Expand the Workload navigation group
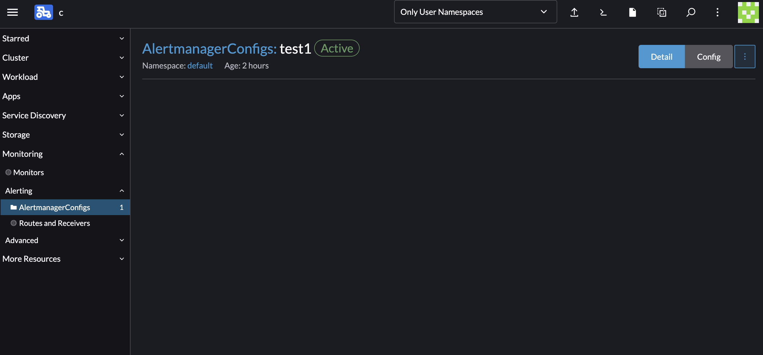This screenshot has width=763, height=355. 122,77
